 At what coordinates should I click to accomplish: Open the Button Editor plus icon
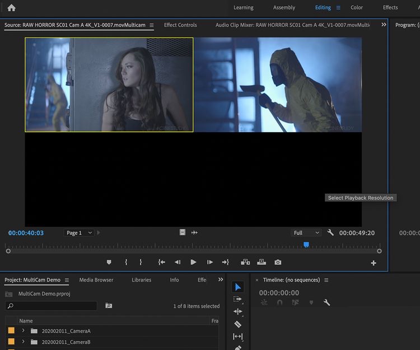[x=374, y=263]
